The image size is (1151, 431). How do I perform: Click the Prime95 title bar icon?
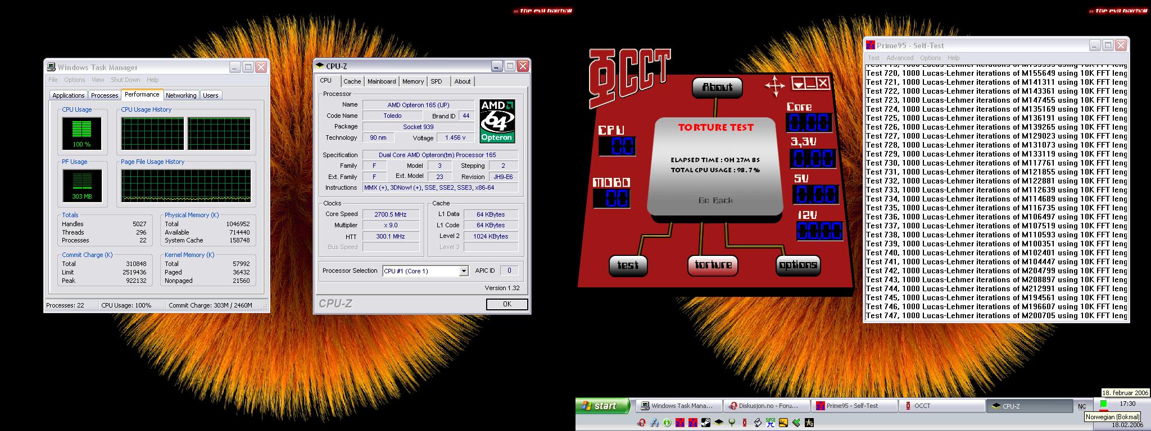click(870, 45)
